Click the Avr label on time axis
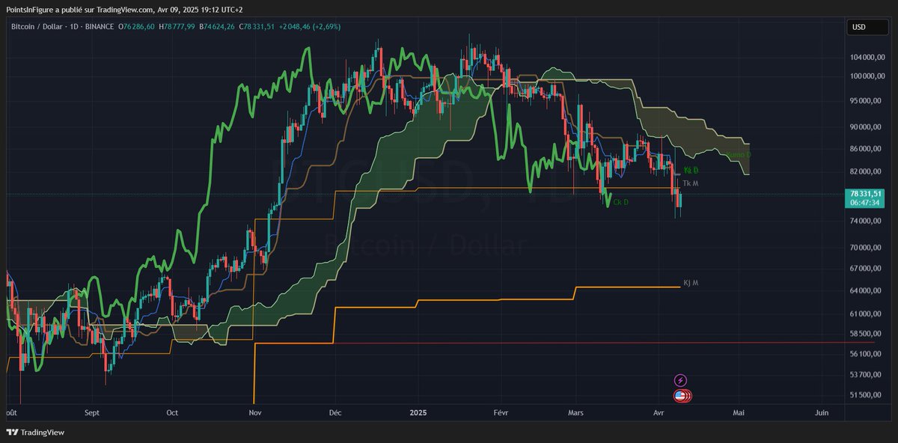 (659, 412)
